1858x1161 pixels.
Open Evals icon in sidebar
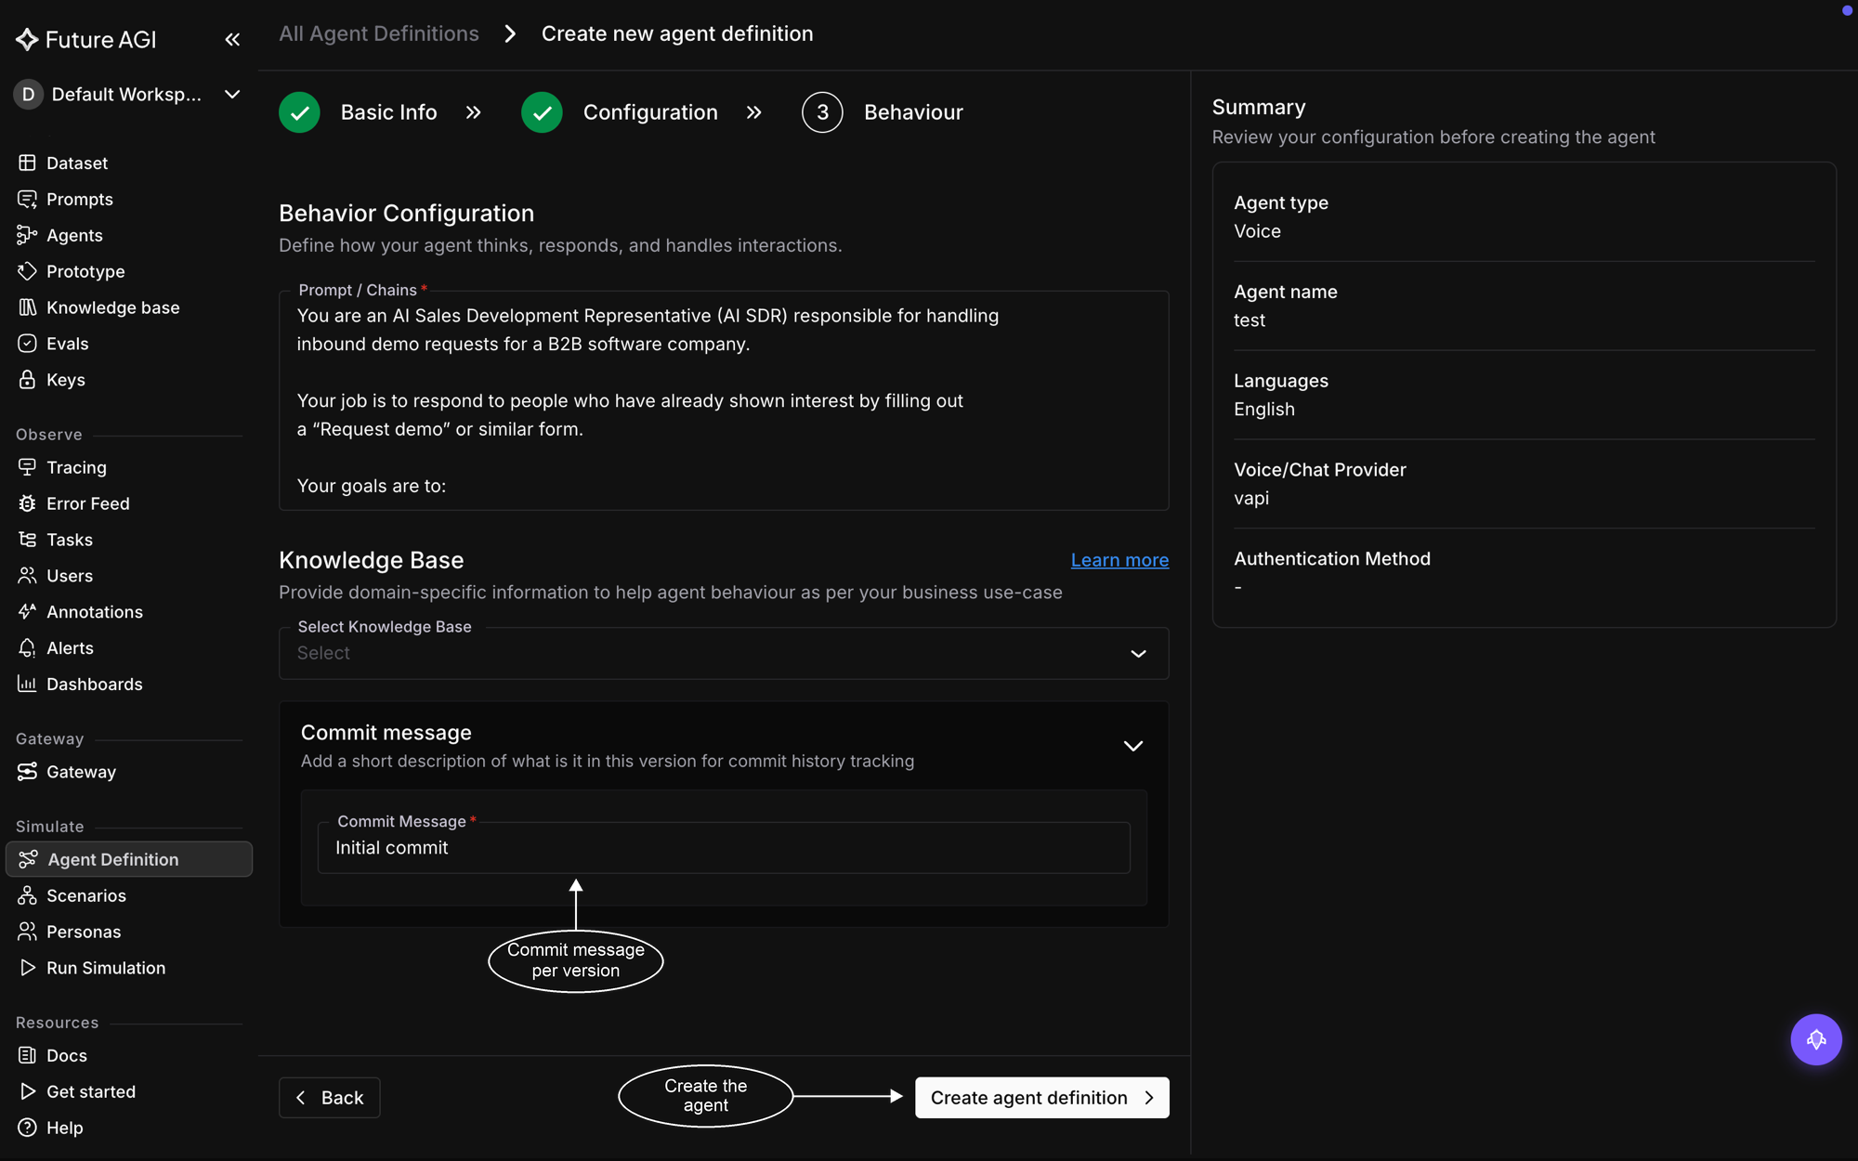tap(27, 344)
